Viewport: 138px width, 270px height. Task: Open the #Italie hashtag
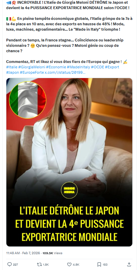(12, 67)
